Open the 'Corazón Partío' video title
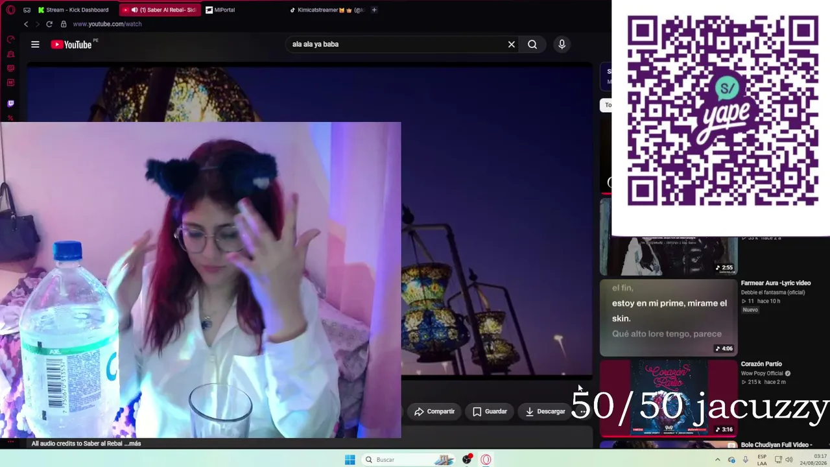The height and width of the screenshot is (467, 830). pyautogui.click(x=761, y=365)
